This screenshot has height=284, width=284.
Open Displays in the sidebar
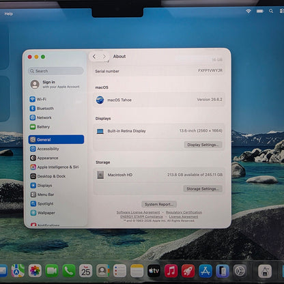click(41, 186)
